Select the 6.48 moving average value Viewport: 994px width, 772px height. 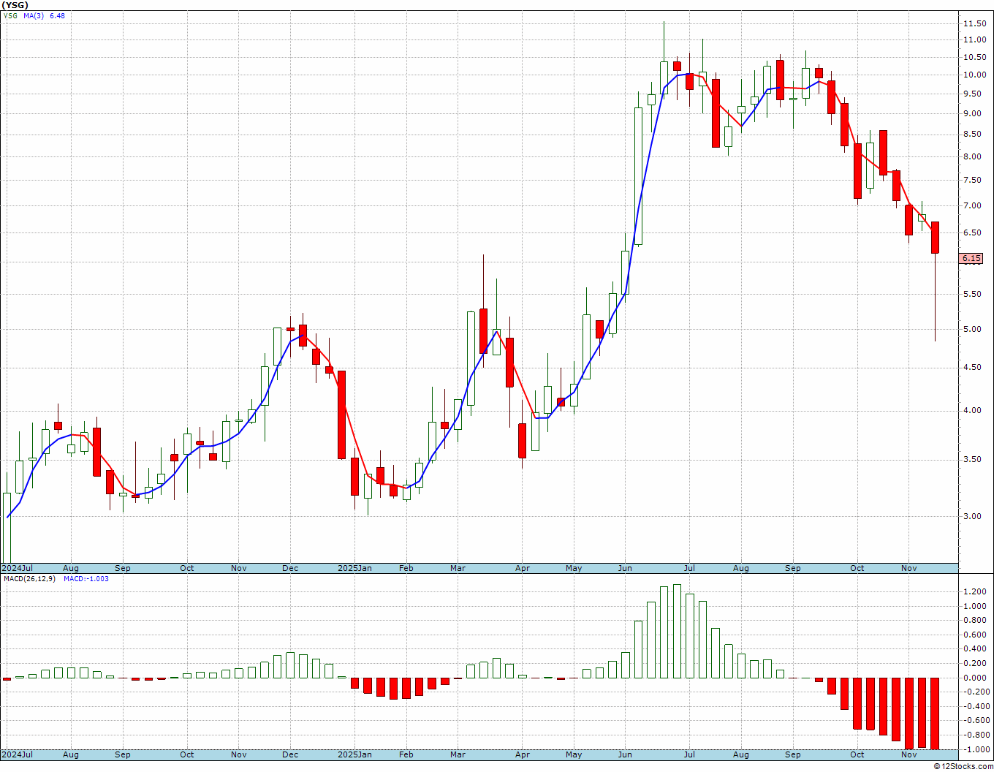point(57,15)
